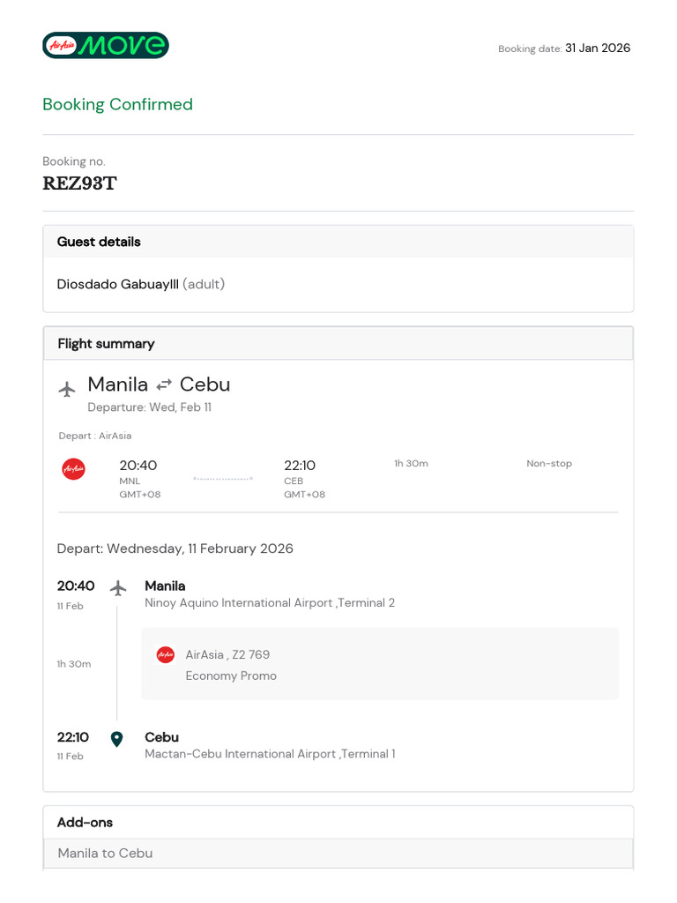The height and width of the screenshot is (903, 677).
Task: Click the AirAsia logo beside Z2 769
Action: point(166,654)
